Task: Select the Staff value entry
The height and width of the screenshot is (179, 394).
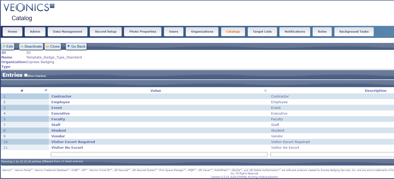Action: (56, 125)
